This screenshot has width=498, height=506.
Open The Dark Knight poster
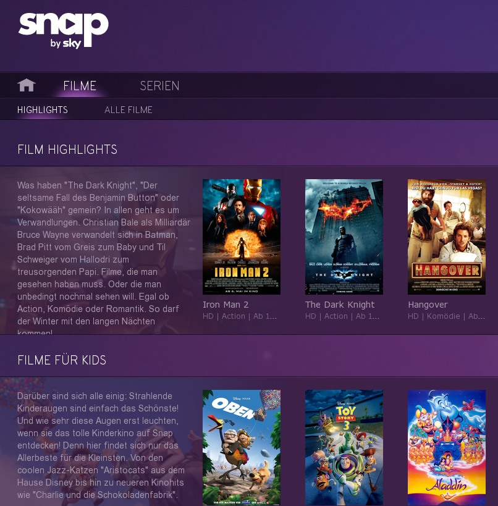tap(344, 237)
